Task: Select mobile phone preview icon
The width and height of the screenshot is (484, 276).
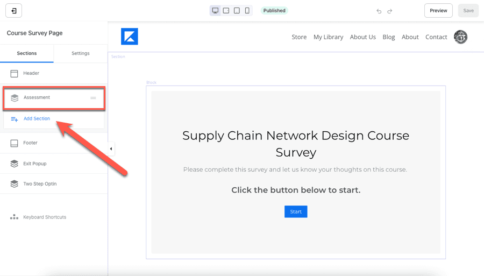Action: click(x=247, y=11)
